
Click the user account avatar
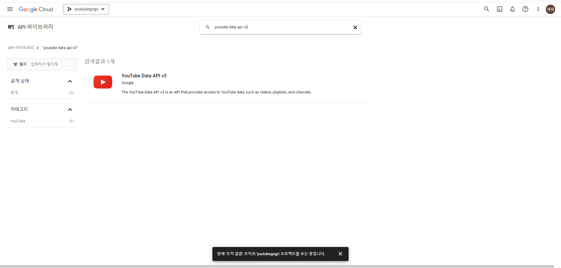pyautogui.click(x=550, y=9)
